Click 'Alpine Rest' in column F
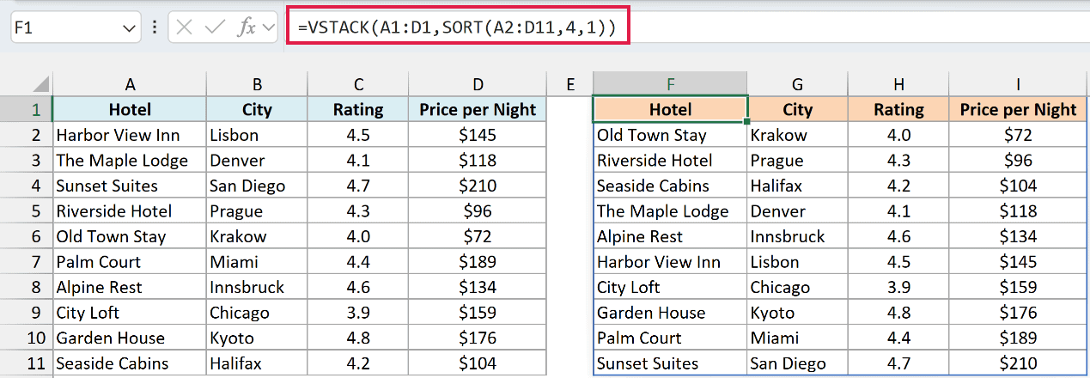 tap(640, 236)
